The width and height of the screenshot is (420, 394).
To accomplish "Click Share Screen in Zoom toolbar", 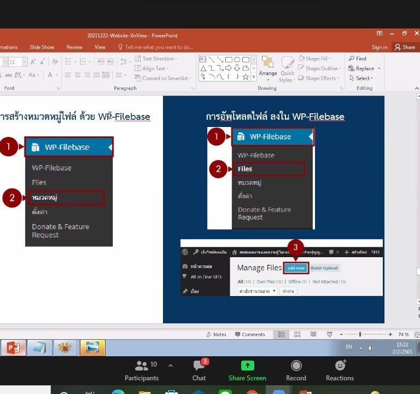I will click(247, 370).
